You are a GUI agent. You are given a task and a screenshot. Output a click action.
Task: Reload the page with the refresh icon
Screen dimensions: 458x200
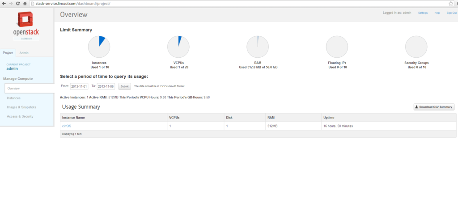[x=18, y=4]
